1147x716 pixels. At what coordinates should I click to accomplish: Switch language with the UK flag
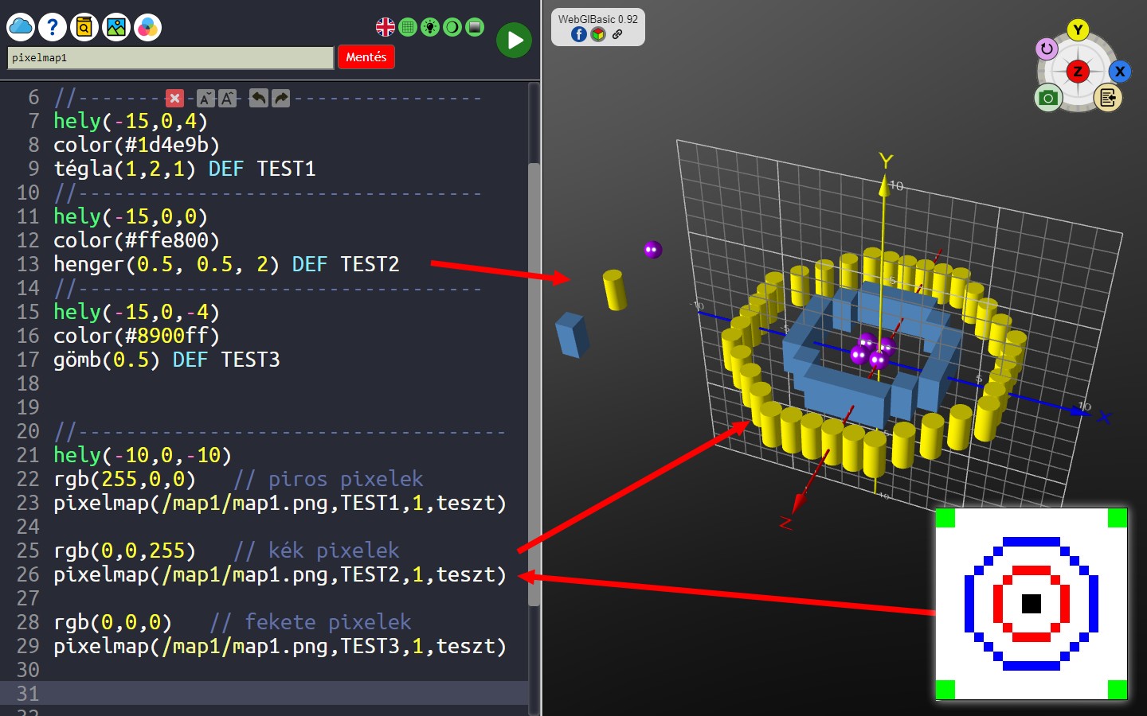(386, 27)
